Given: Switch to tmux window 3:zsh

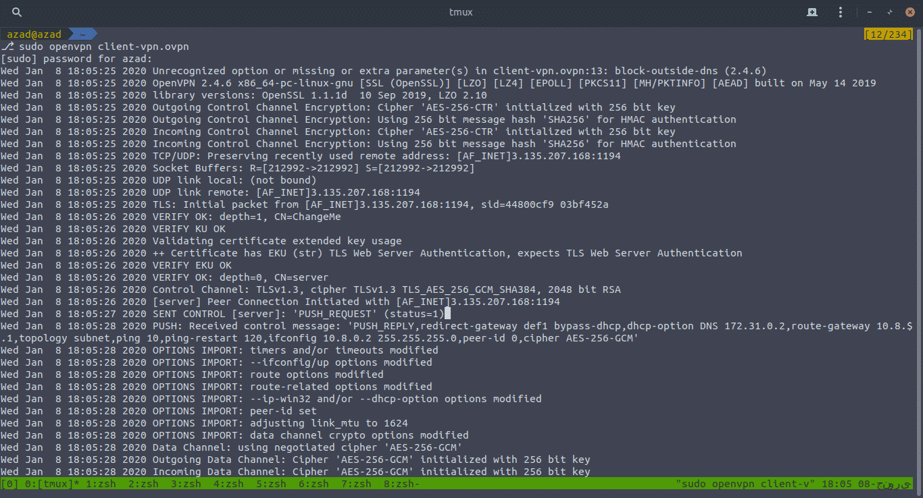Looking at the screenshot, I should click(x=186, y=484).
